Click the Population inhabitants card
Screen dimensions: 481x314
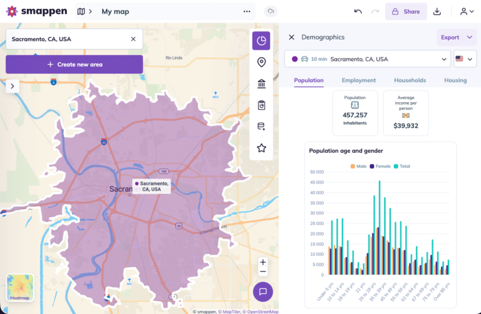click(355, 113)
